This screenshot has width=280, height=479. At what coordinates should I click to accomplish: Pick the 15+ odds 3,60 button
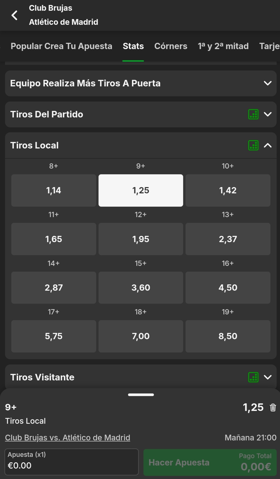(x=141, y=288)
